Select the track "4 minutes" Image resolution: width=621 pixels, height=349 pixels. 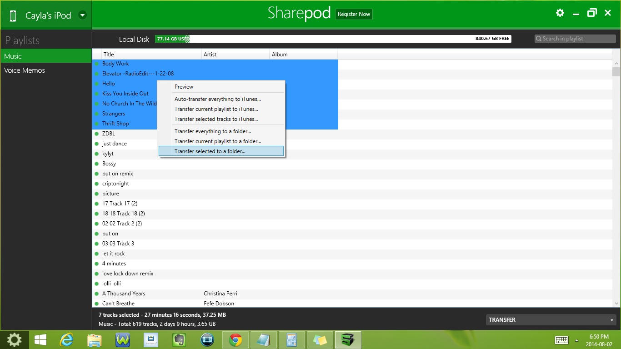coord(114,264)
